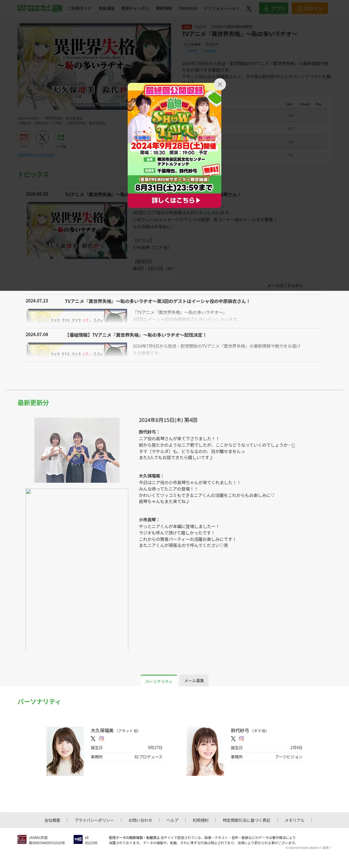Expand the 2024.07.23 topic about 中原麻衣

click(174, 311)
